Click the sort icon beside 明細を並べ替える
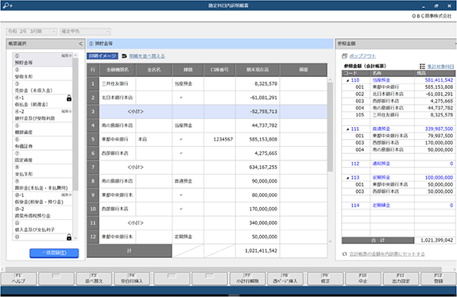 click(x=124, y=56)
